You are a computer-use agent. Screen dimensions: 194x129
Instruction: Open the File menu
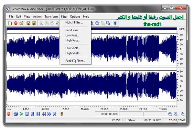[11, 16]
